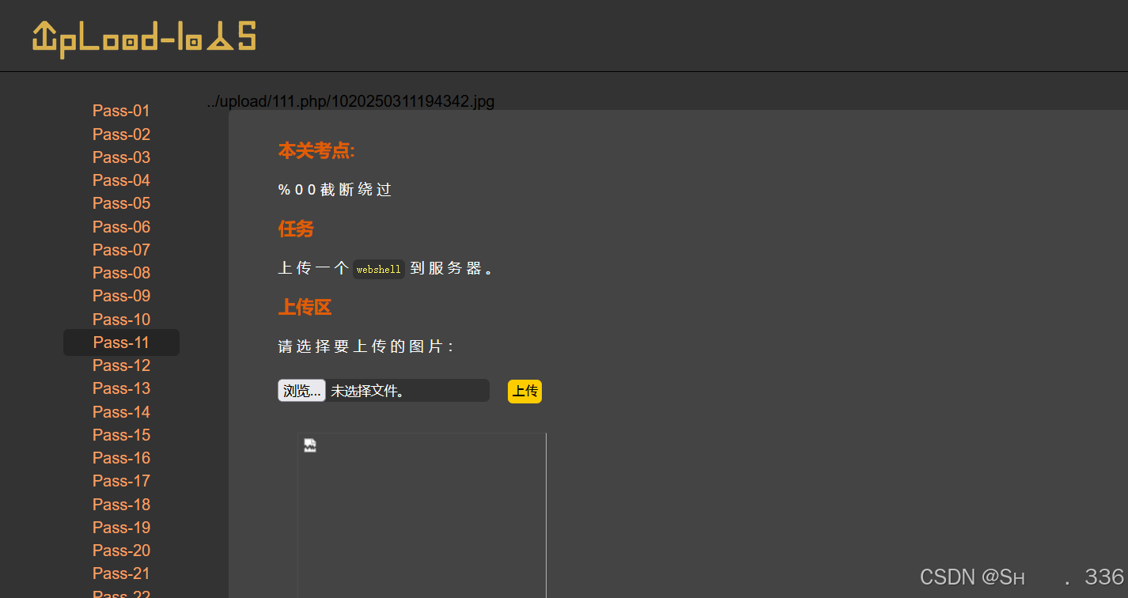Click the uploaded image preview frame
The width and height of the screenshot is (1128, 598).
(x=422, y=515)
